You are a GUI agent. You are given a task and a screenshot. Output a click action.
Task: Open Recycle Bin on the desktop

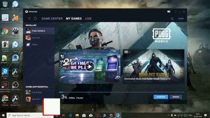[x=5, y=5]
